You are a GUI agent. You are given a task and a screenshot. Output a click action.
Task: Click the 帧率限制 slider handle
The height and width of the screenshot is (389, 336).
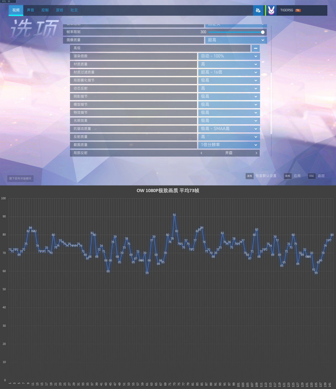[263, 32]
